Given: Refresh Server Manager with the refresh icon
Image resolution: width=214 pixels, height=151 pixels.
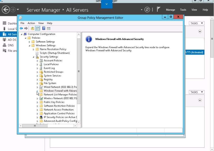Looking at the screenshot, I should (x=147, y=10).
